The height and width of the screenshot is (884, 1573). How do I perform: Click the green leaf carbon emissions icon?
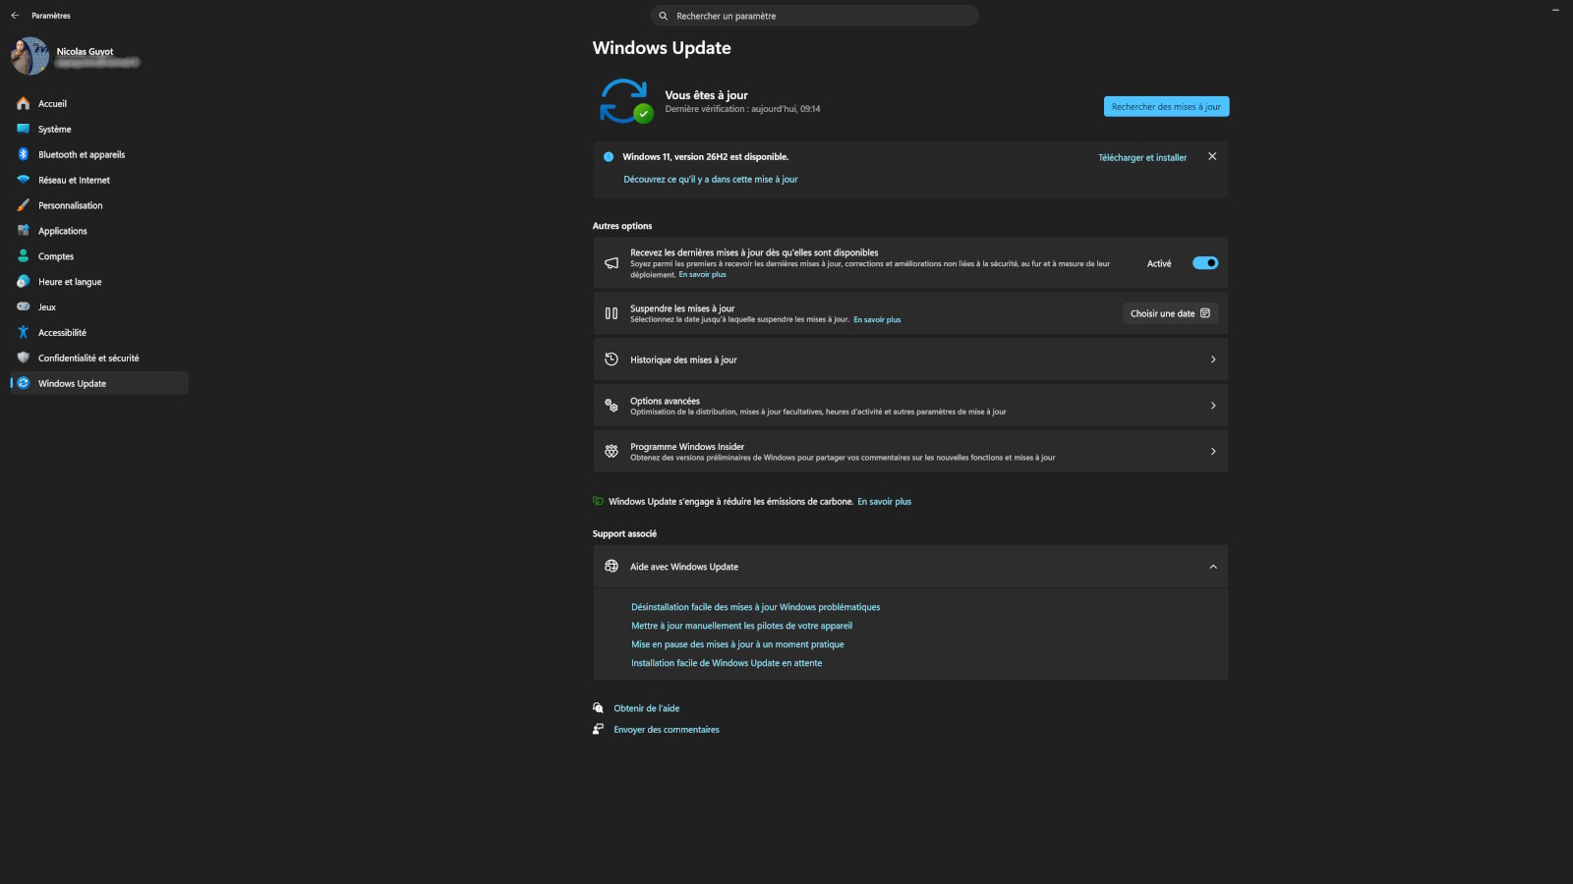pyautogui.click(x=598, y=501)
